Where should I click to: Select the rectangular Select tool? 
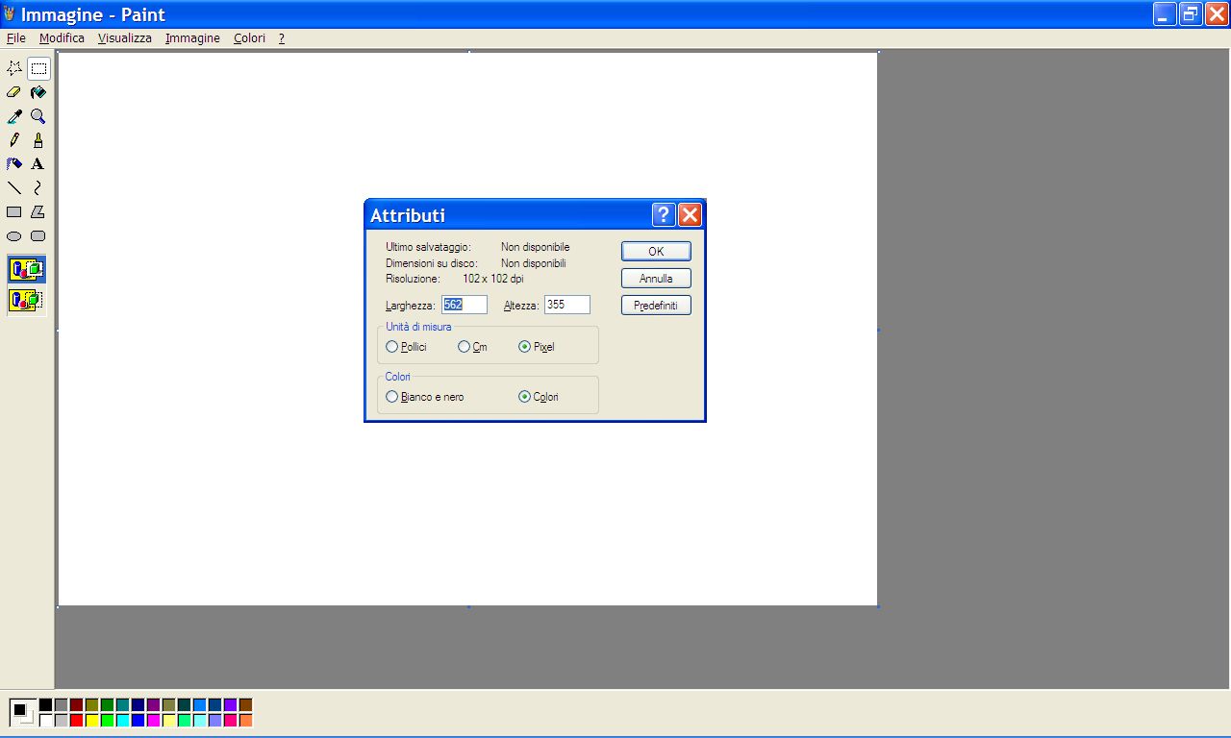[38, 68]
